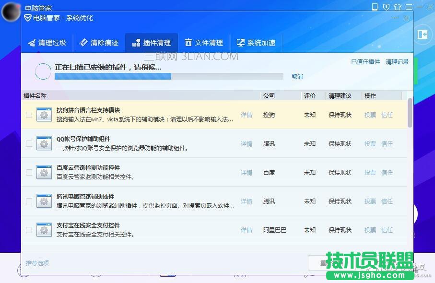Viewport: 435px width, 283px height.
Task: Click the Sogou Pinyin plugin gear icon
Action: [x=44, y=115]
